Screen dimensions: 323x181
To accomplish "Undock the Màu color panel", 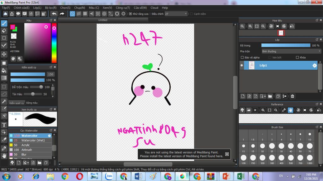I will click(x=51, y=20).
